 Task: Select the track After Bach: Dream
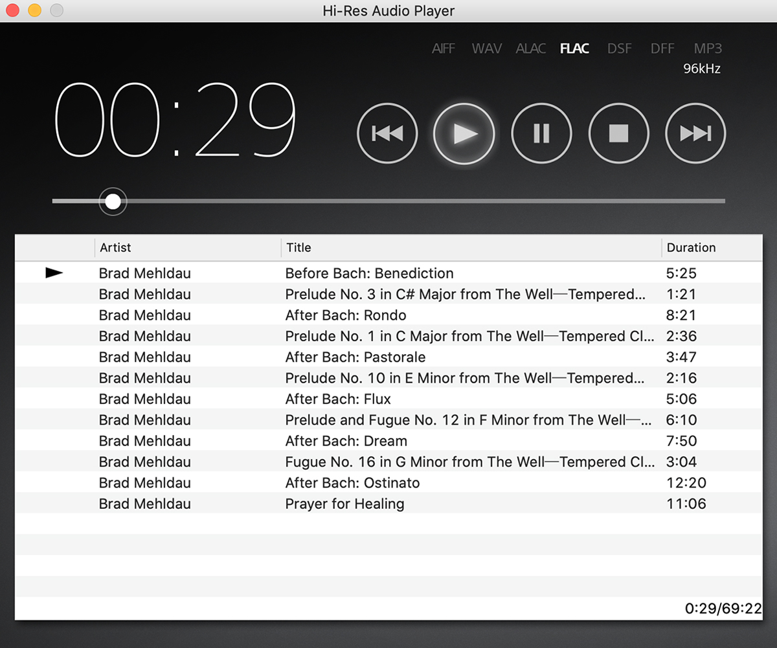(388, 441)
